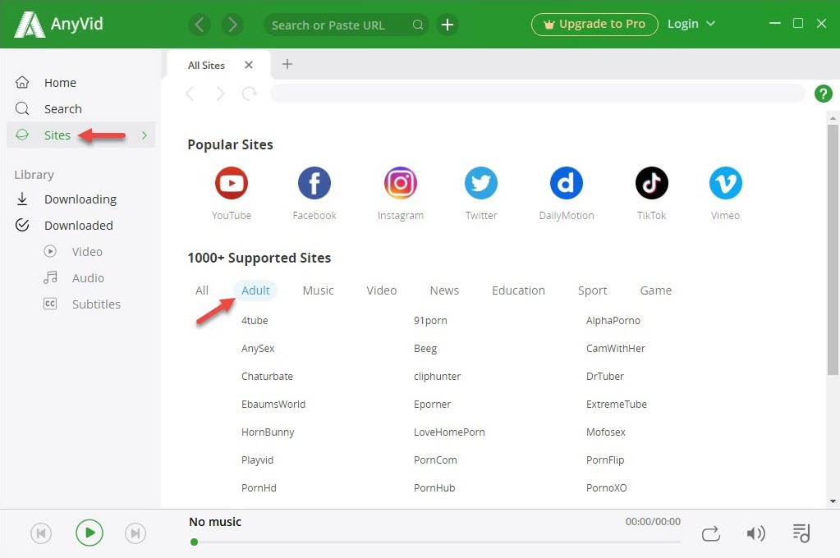The image size is (840, 558).
Task: Click the scrollbar down arrow
Action: pos(833,501)
